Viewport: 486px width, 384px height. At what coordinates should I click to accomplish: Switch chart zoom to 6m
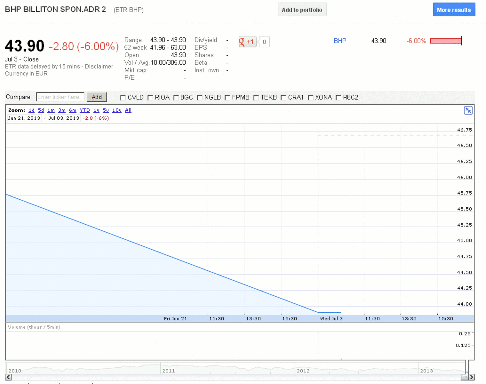click(73, 110)
